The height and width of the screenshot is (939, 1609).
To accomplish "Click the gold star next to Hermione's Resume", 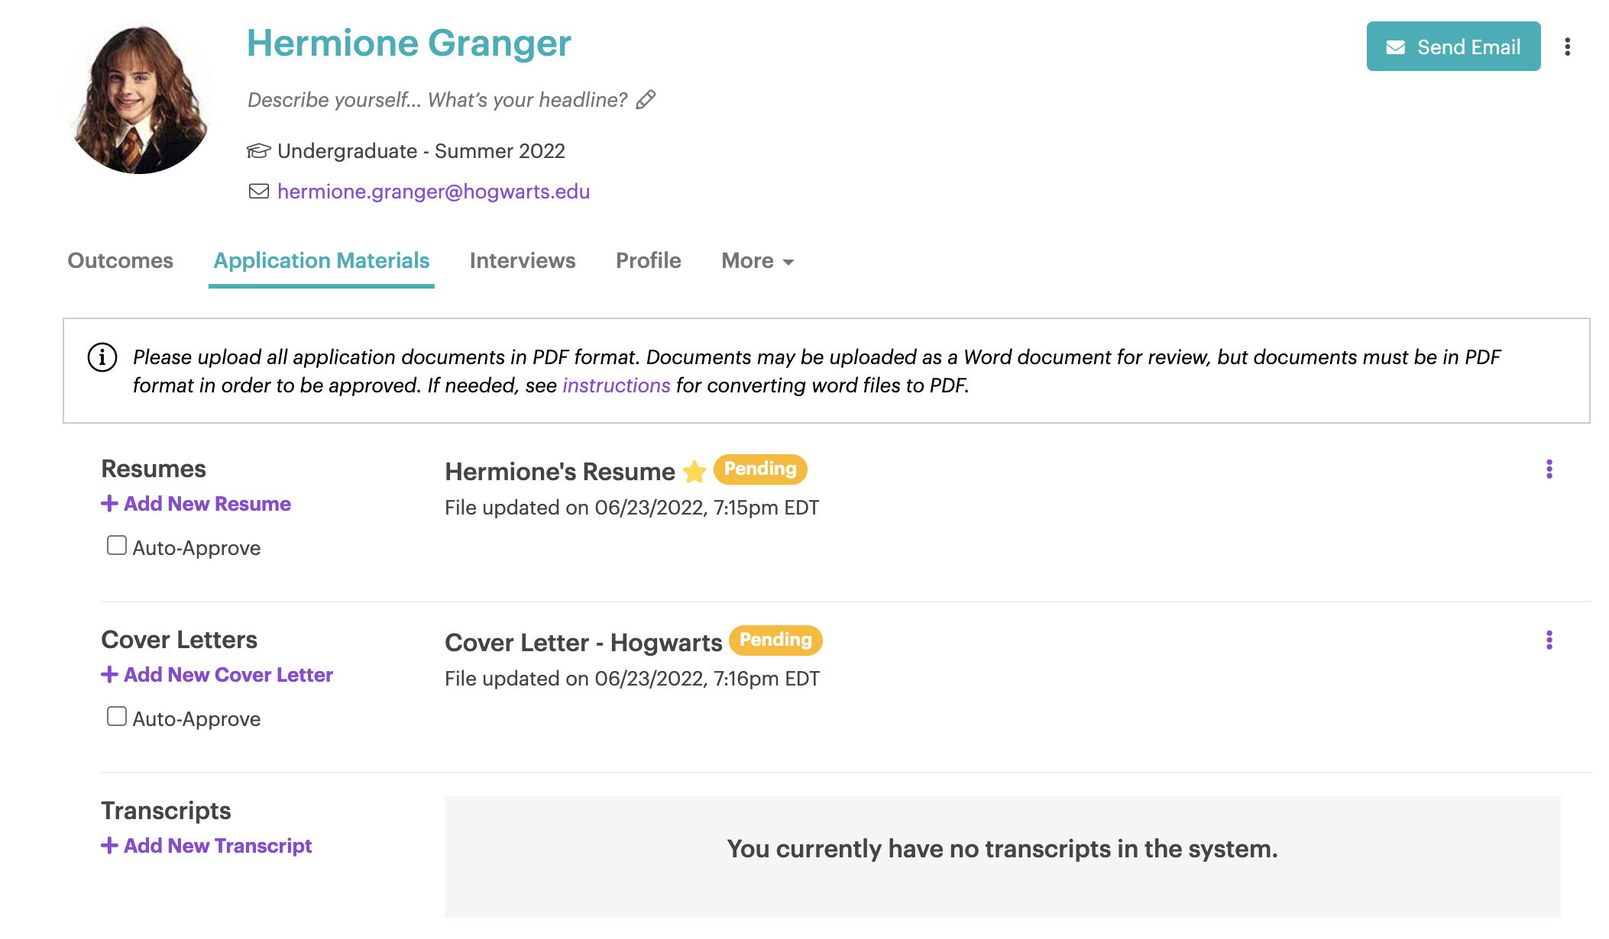I will [x=694, y=471].
